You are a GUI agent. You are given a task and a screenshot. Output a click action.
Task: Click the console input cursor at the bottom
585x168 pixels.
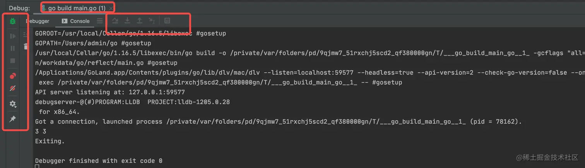point(37,166)
